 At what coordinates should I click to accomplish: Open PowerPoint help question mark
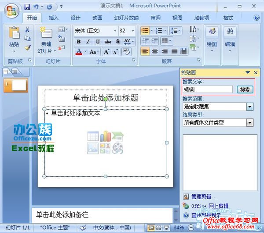(257, 18)
